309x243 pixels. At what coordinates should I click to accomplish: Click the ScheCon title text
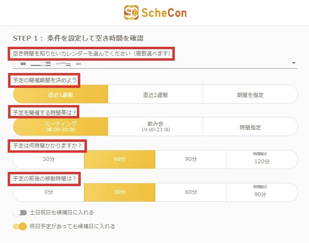[163, 13]
